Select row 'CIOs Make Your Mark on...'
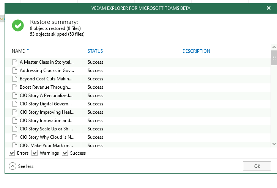The width and height of the screenshot is (277, 188). [x=138, y=144]
